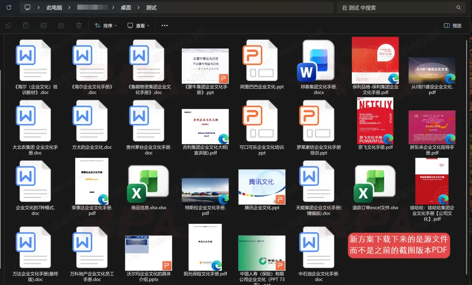Select 贵州茅台企业文化手册.doc file icon
Viewport: 472px width, 285px height.
coord(146,121)
